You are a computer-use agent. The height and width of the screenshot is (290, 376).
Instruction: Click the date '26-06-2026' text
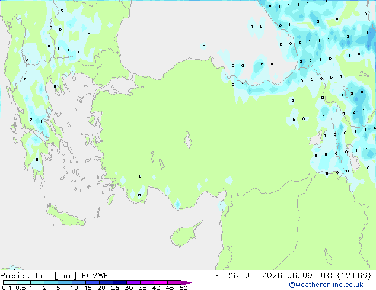[x=255, y=276]
